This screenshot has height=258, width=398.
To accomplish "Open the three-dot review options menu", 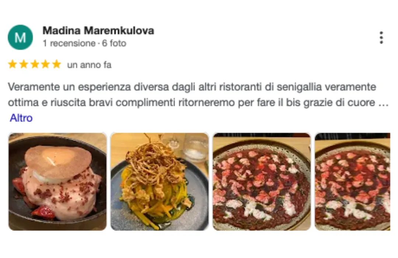I will coord(381,38).
